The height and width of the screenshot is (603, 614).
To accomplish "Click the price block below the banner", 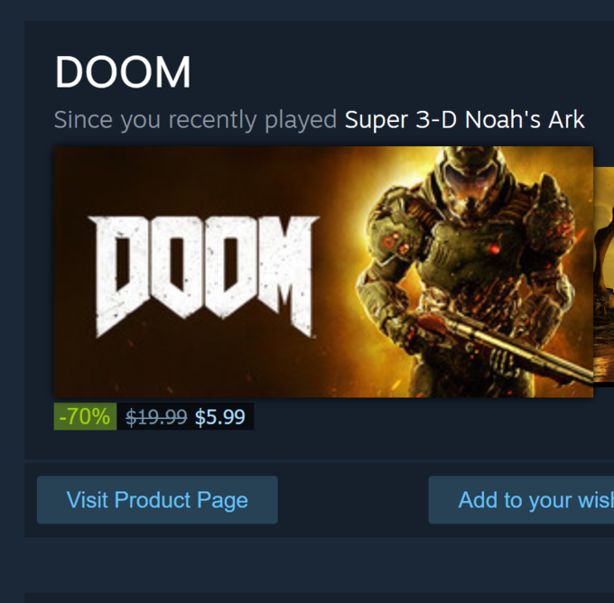I will pos(153,417).
